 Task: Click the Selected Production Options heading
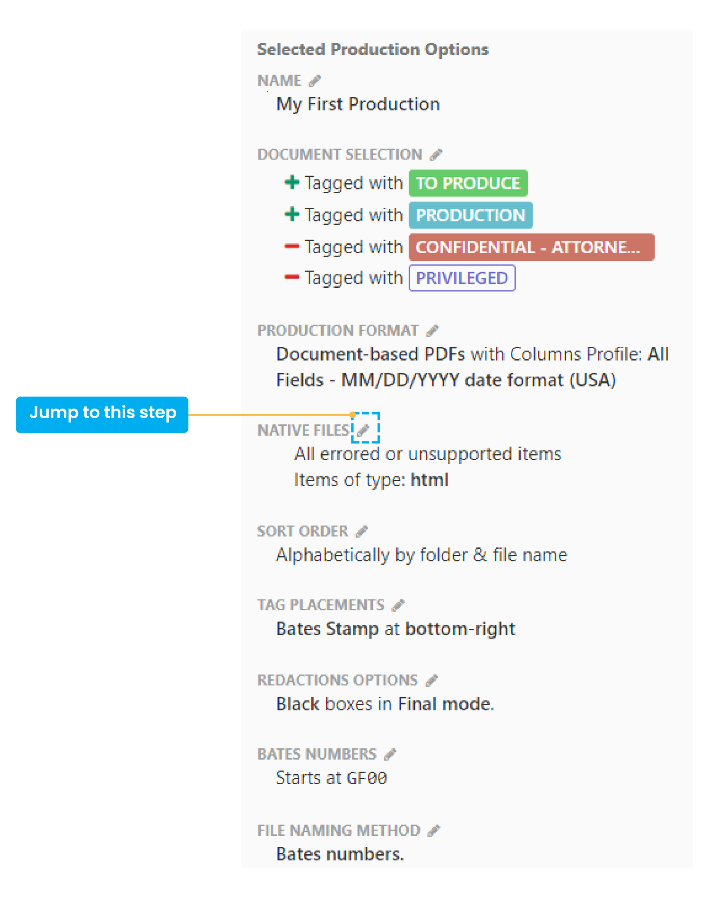[373, 49]
